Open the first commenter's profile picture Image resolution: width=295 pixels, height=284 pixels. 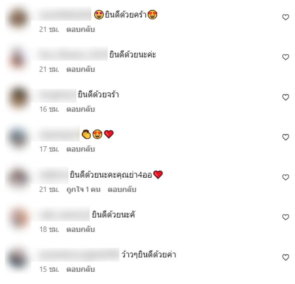[18, 18]
